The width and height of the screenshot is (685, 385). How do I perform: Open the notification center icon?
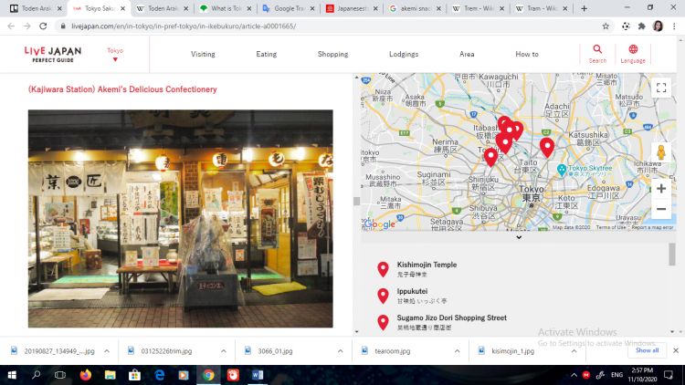pos(669,375)
